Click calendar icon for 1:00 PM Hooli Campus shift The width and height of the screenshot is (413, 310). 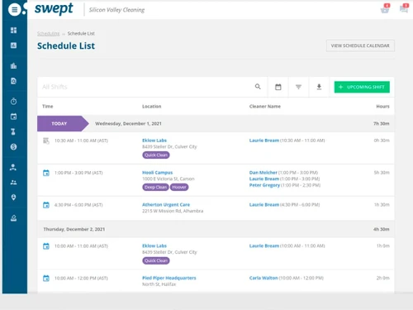click(46, 173)
